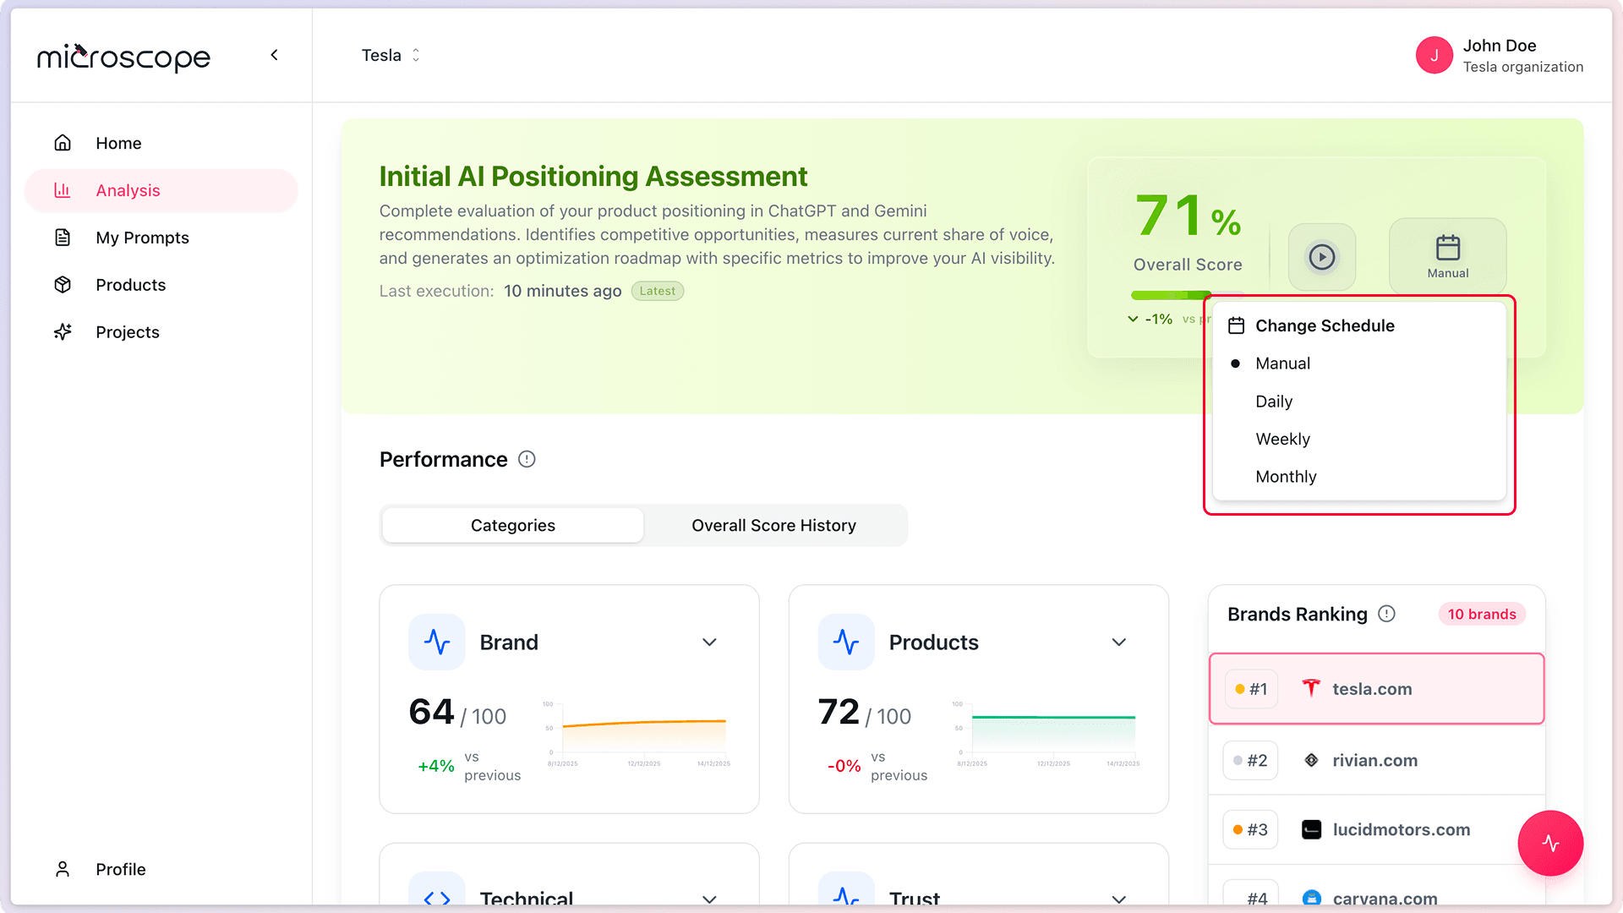Open the Tesla project switcher dropdown

391,55
